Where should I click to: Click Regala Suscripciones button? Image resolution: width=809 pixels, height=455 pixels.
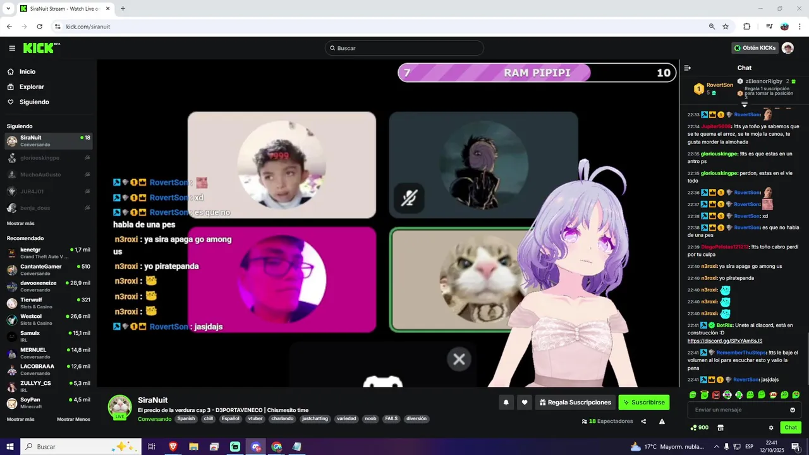tap(575, 402)
